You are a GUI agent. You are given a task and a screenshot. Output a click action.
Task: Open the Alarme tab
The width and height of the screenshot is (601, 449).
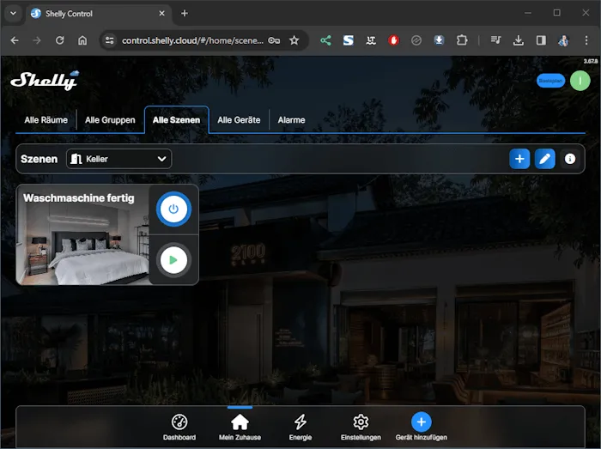click(x=291, y=120)
